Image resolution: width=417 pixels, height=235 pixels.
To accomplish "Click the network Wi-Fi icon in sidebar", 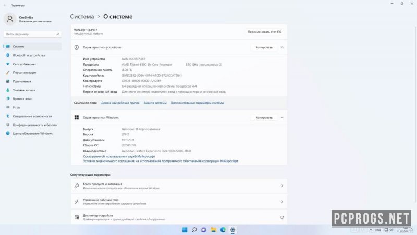I will (x=8, y=64).
